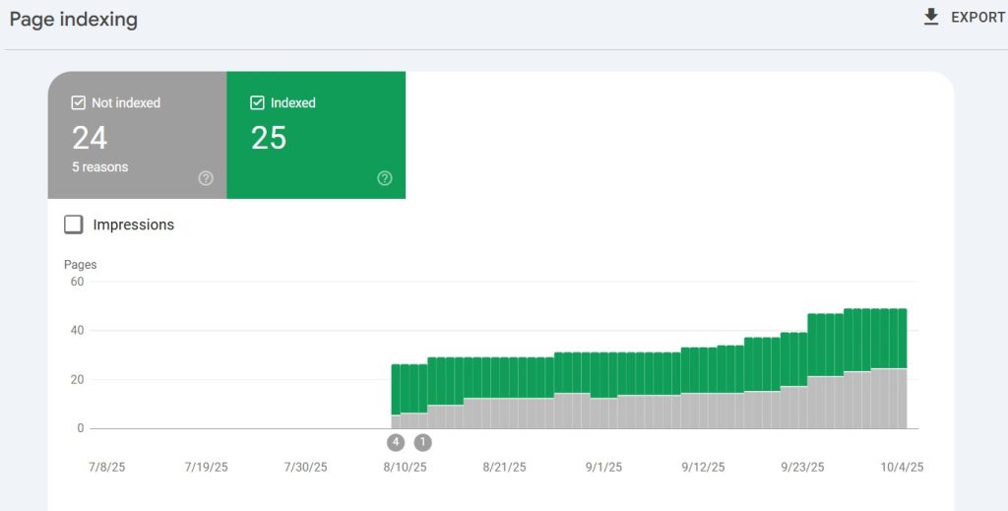This screenshot has height=511, width=1008.
Task: Open help icon on Indexed card
Action: coord(385,178)
